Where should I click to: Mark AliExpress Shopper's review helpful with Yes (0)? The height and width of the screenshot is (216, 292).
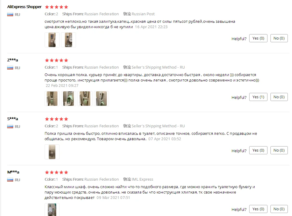[258, 38]
